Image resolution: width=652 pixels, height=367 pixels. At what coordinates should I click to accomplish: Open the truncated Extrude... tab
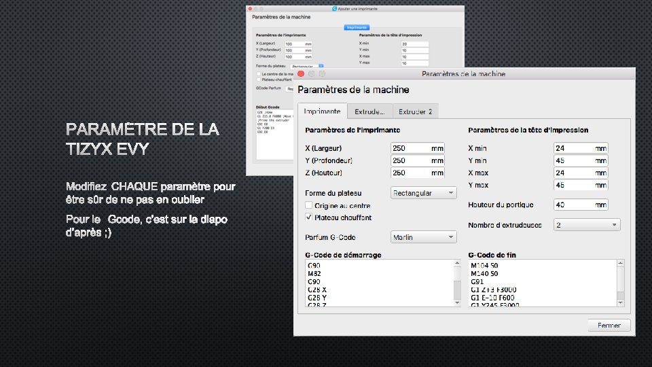point(369,111)
